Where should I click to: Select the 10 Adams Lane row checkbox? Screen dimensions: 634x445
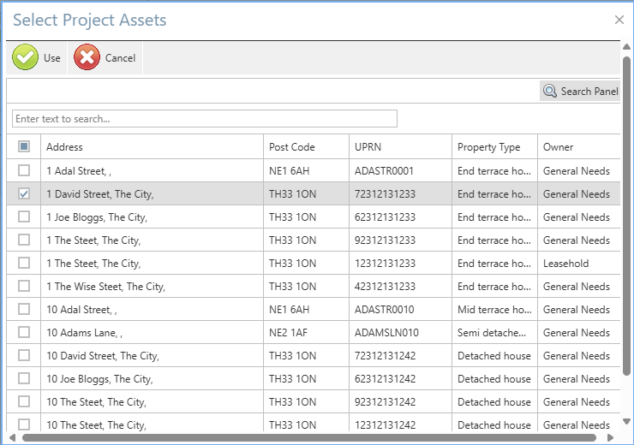pos(24,333)
